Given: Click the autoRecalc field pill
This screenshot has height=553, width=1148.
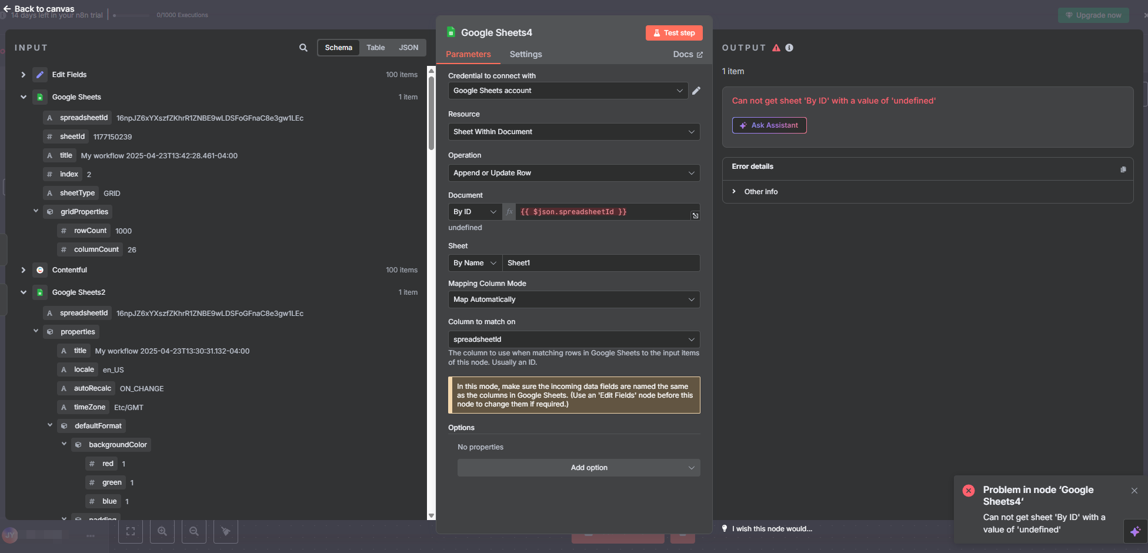Looking at the screenshot, I should click(x=86, y=388).
